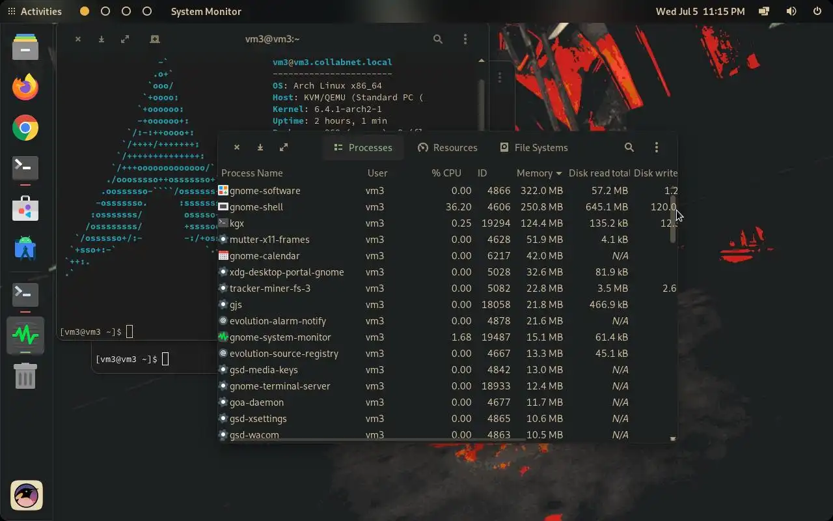Select the evolution-source-registry process row
Viewport: 833px width, 521px height.
tap(448, 353)
